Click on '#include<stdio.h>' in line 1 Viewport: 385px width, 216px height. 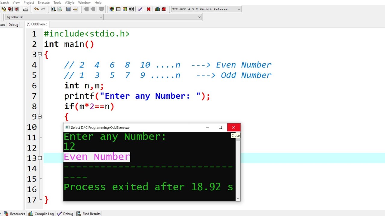pos(87,34)
